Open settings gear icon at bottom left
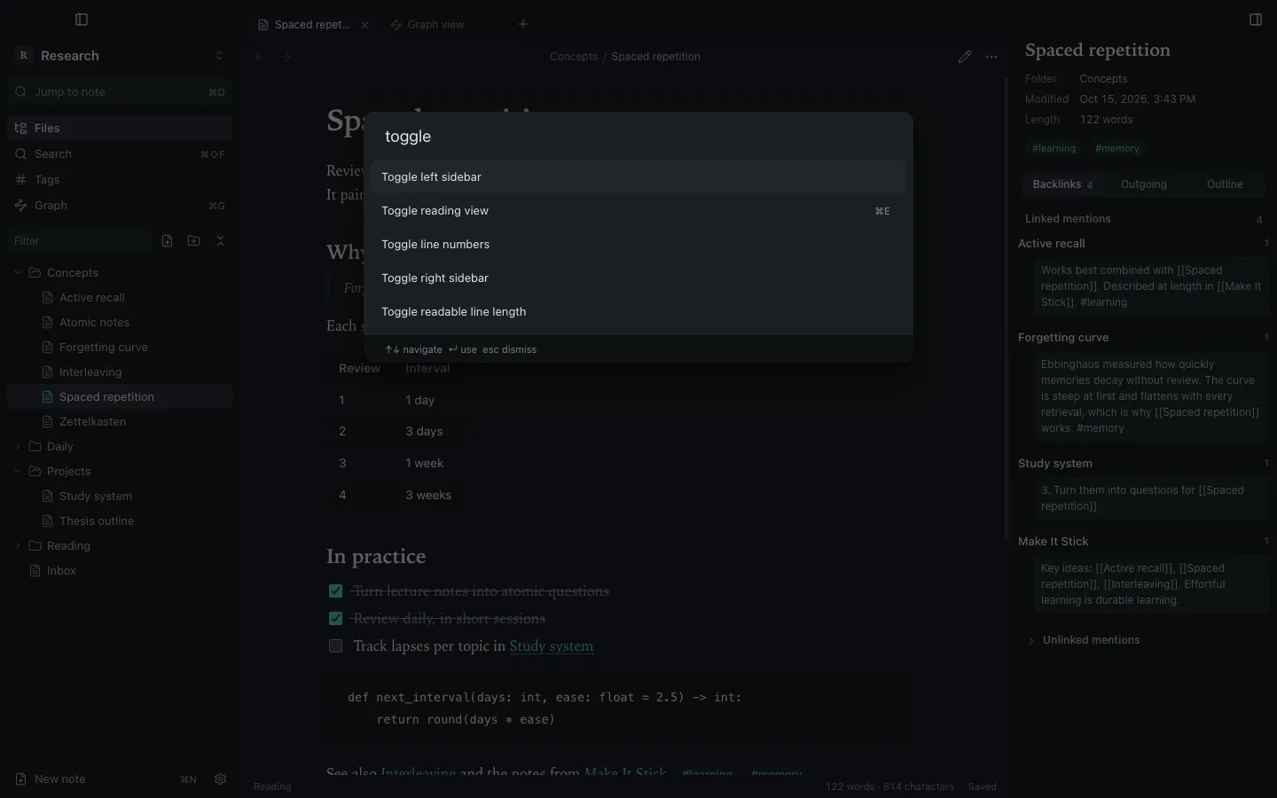The height and width of the screenshot is (798, 1277). pyautogui.click(x=221, y=779)
